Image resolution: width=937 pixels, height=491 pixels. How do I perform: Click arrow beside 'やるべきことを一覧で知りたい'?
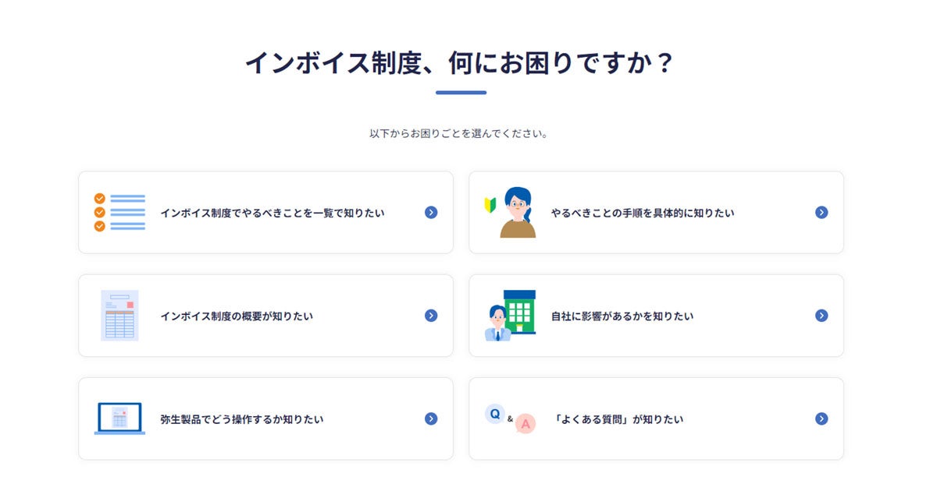(x=431, y=212)
